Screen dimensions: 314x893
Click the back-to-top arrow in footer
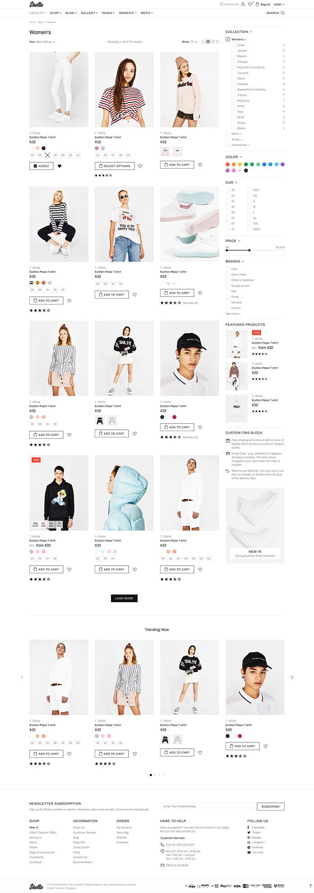click(310, 886)
